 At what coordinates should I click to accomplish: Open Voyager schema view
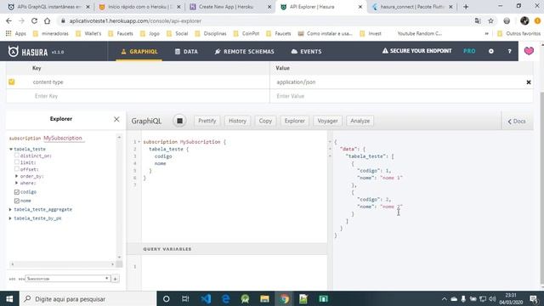click(327, 121)
